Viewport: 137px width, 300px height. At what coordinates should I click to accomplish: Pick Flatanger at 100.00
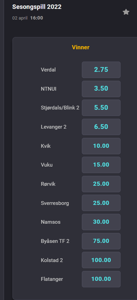click(x=101, y=279)
